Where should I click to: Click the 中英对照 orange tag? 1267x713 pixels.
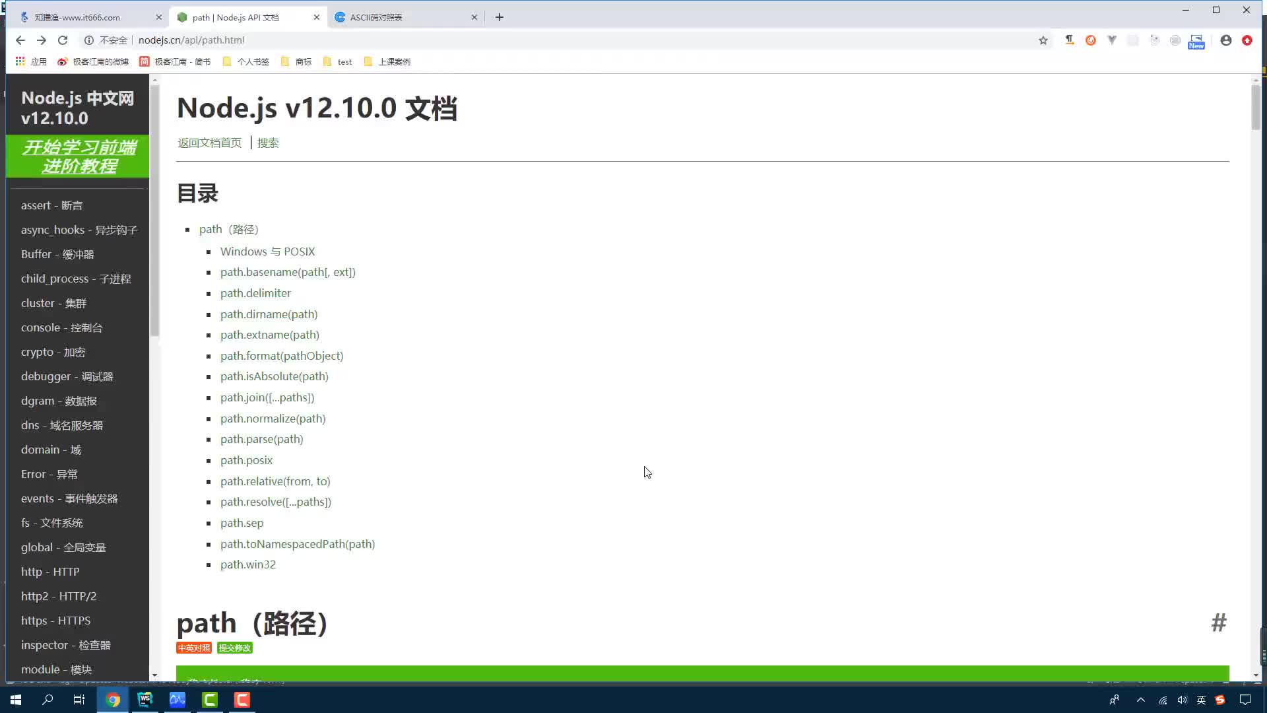click(x=194, y=648)
